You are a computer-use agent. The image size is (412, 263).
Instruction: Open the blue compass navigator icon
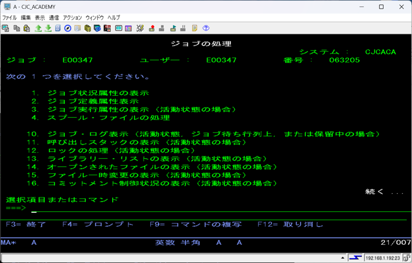tap(68, 28)
